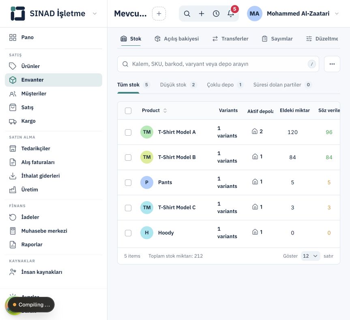Open recent history clock icon
Viewport: 350px width, 320px height.
216,14
